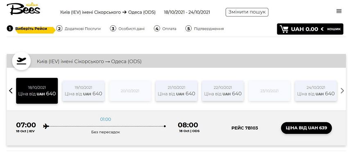Show earlier dates with left arrow
This screenshot has width=348, height=155.
coord(11,91)
